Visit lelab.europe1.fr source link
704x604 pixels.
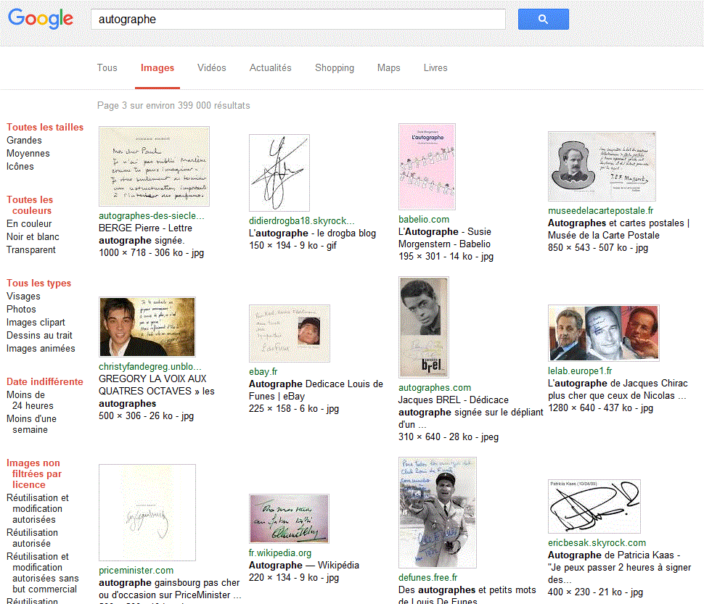pos(580,371)
